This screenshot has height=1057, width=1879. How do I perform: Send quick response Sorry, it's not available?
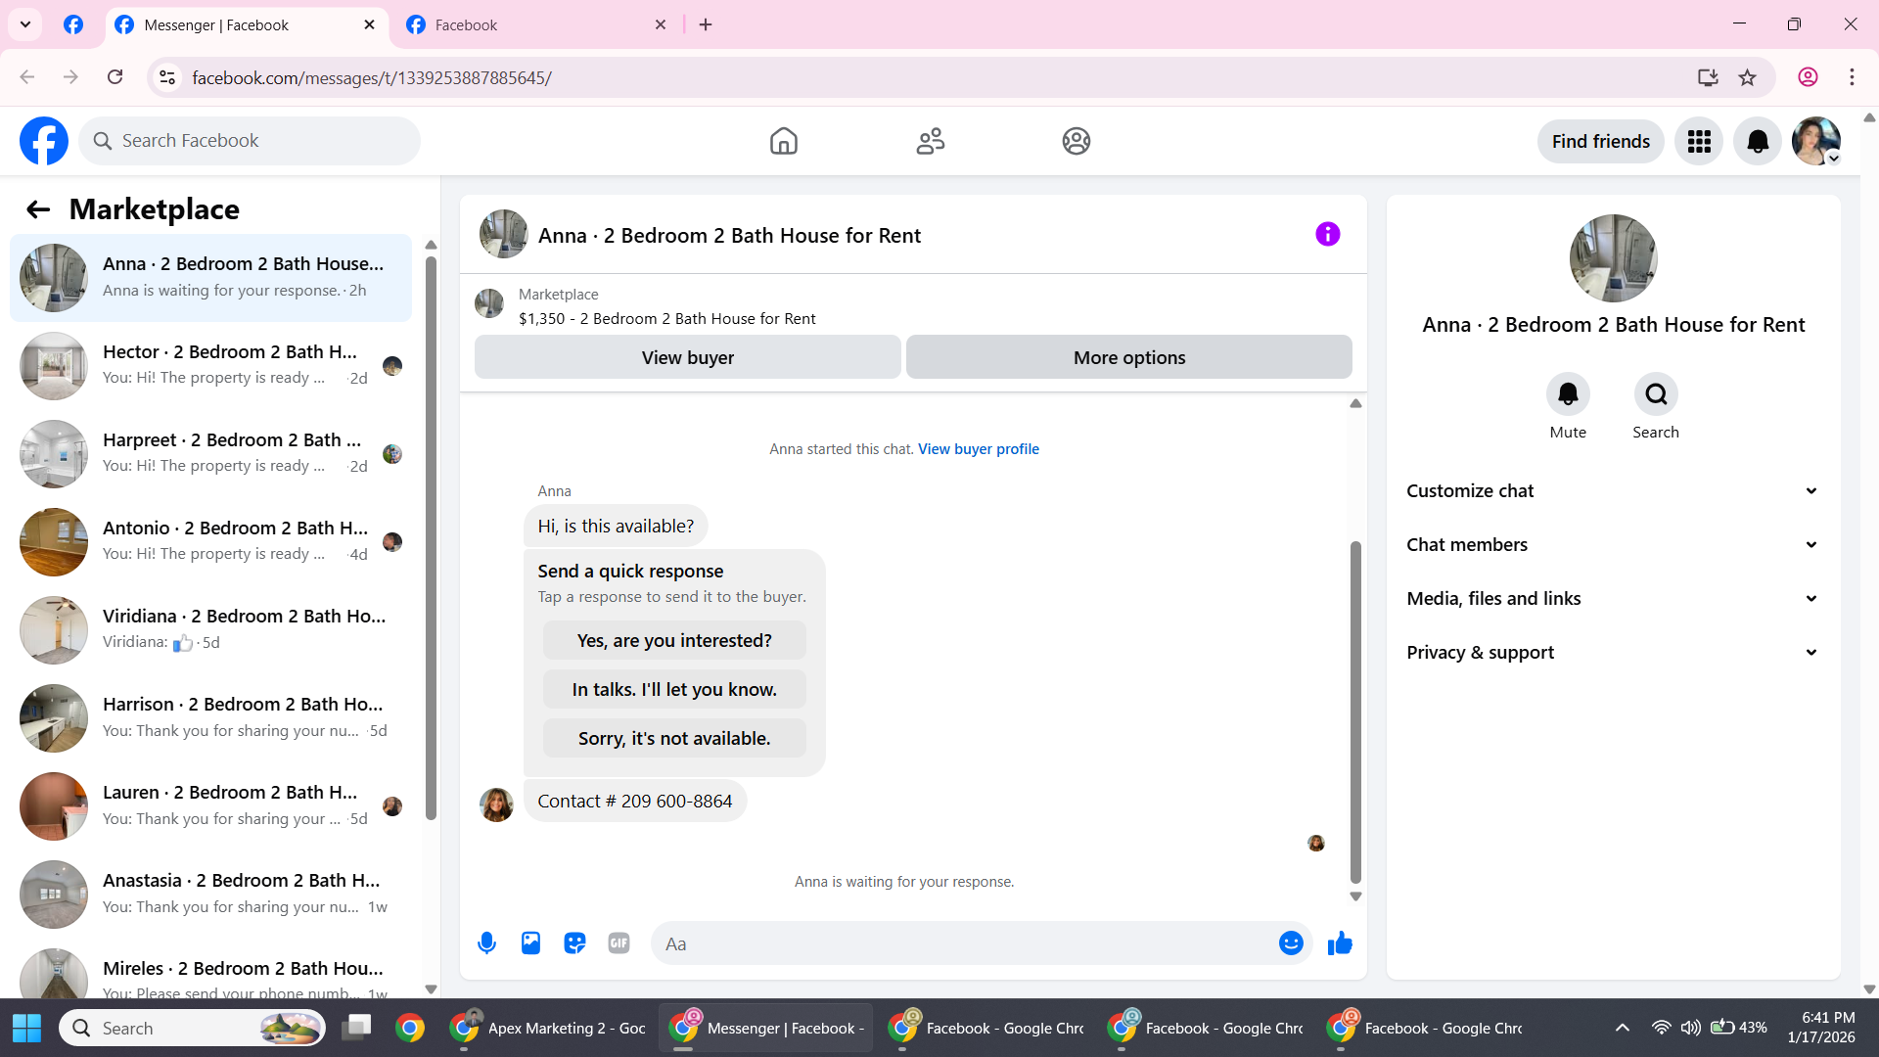(x=674, y=739)
